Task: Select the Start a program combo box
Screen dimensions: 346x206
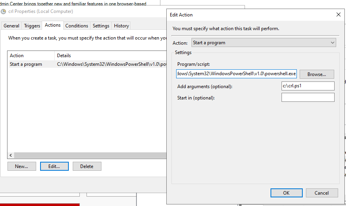Action: [x=264, y=43]
